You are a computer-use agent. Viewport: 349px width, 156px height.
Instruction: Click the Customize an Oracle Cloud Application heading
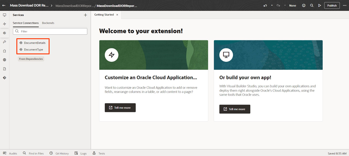(151, 78)
